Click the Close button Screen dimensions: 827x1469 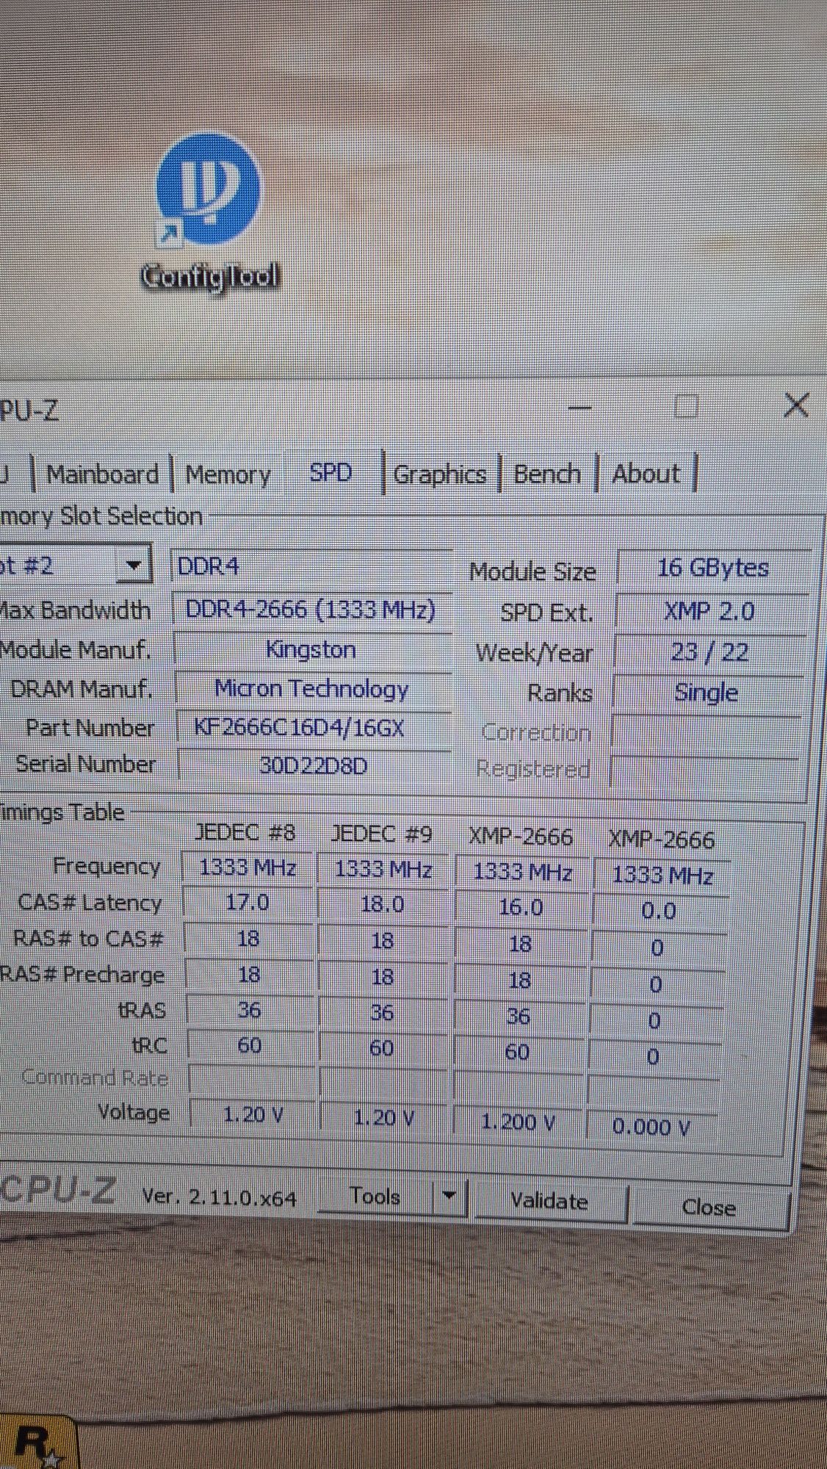coord(709,1207)
